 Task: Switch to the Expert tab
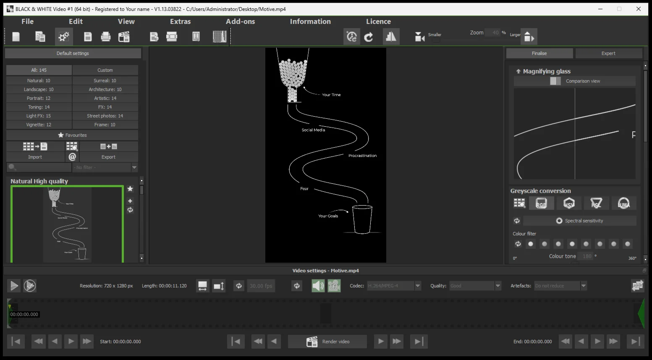[x=608, y=53]
